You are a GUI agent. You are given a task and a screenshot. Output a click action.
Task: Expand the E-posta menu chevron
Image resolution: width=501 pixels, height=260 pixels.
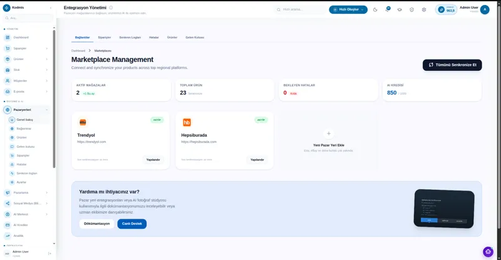point(46,91)
